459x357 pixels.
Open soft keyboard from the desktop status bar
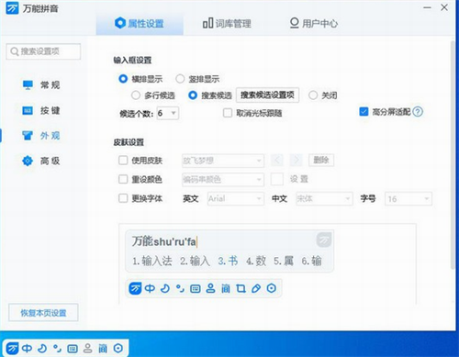pos(73,349)
